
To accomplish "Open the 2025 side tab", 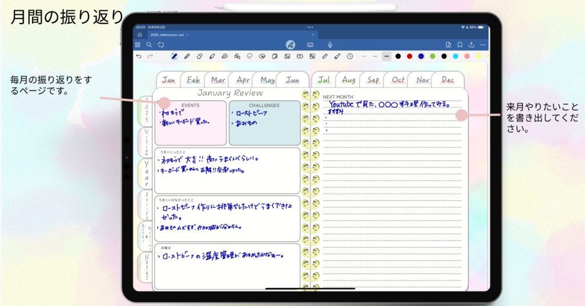I will 146,111.
